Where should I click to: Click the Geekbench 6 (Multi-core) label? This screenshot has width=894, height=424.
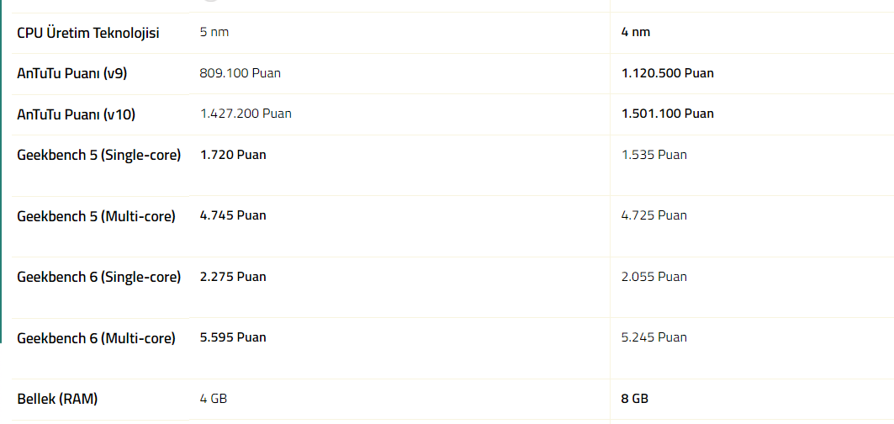click(96, 338)
